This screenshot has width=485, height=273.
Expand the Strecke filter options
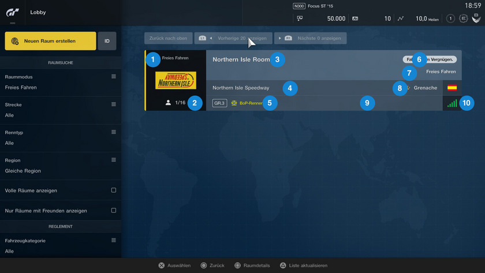click(x=114, y=104)
